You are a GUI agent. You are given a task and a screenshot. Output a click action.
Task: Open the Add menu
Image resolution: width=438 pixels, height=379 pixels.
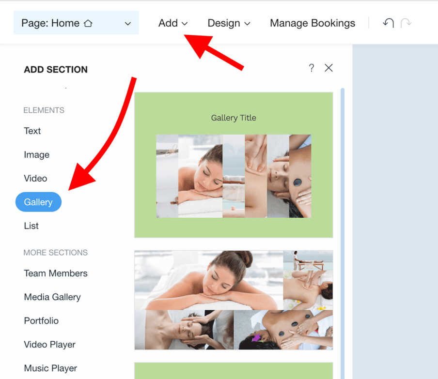173,23
